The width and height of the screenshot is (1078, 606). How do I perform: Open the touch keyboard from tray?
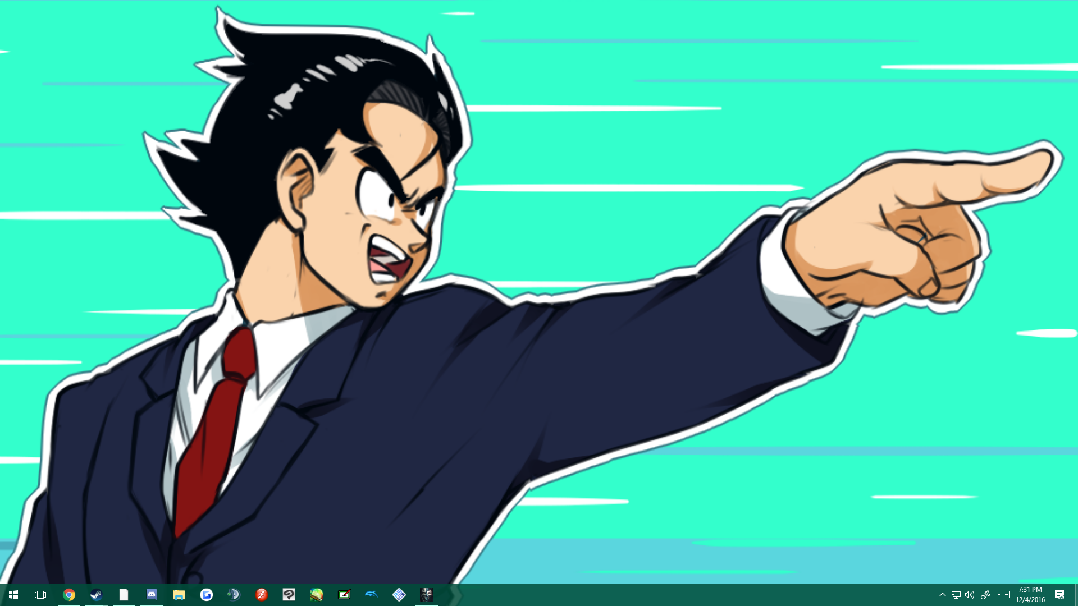point(1003,595)
